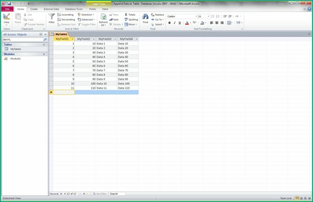
Task: Click the search magnifier in navigation pane
Action: coord(45,39)
